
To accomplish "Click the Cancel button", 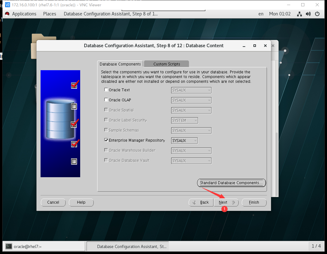I will pos(53,202).
